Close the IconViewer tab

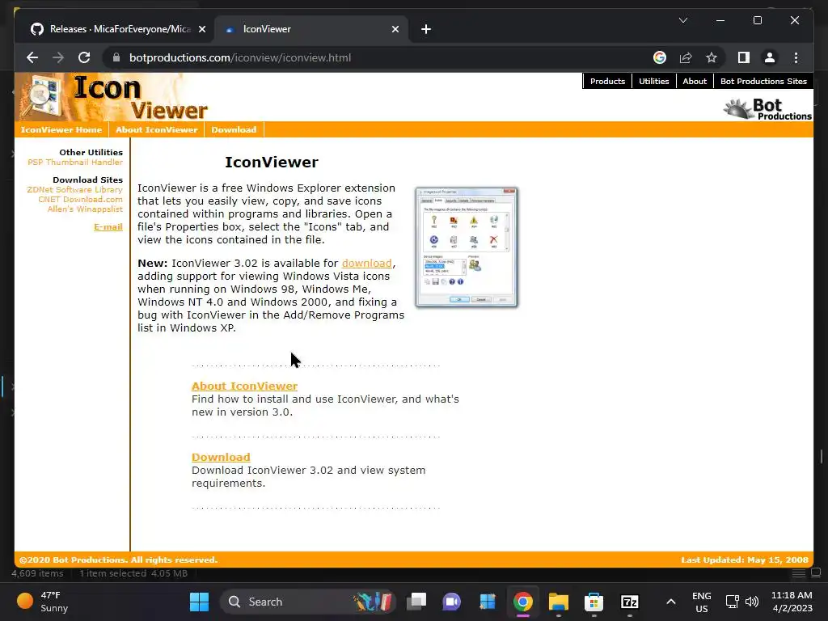[x=395, y=29]
